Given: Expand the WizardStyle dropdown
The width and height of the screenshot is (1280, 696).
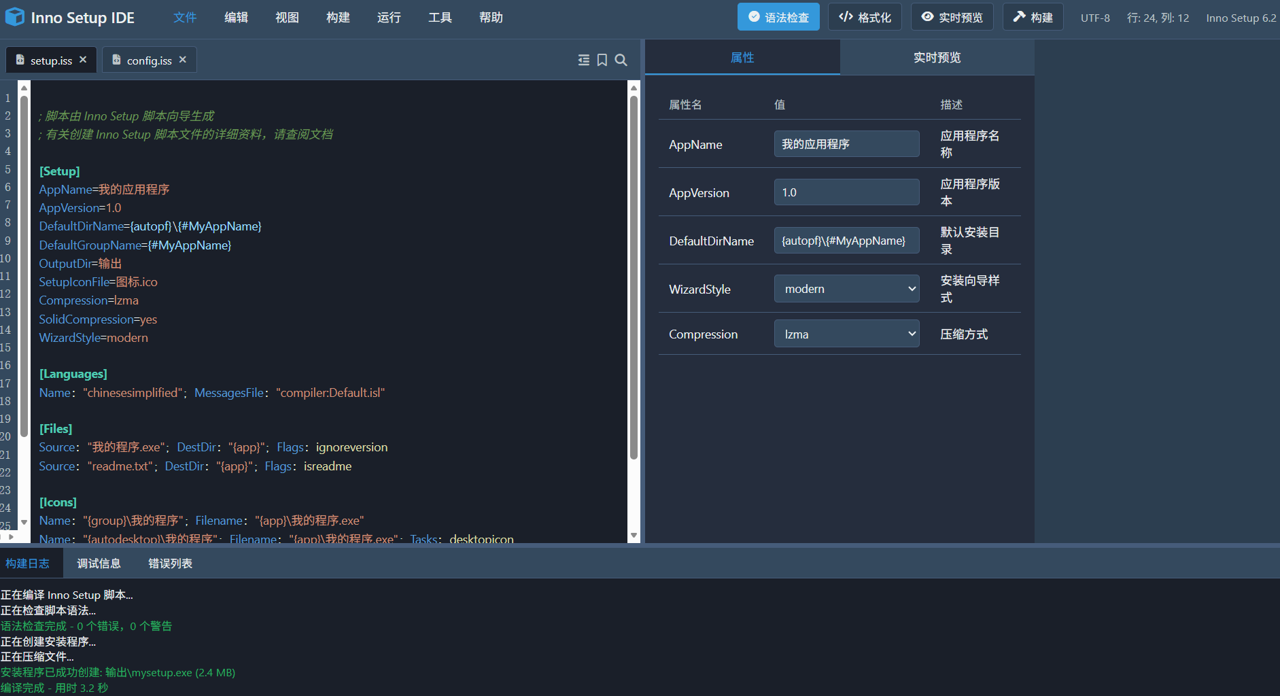Looking at the screenshot, I should point(847,289).
